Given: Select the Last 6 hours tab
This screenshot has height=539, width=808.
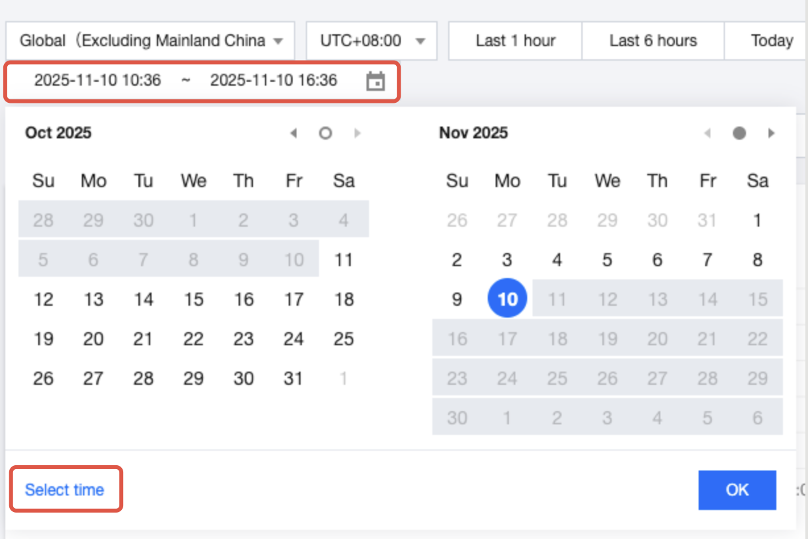Looking at the screenshot, I should (652, 41).
